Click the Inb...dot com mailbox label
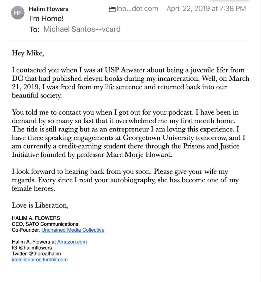This screenshot has height=282, width=261. coord(137,9)
